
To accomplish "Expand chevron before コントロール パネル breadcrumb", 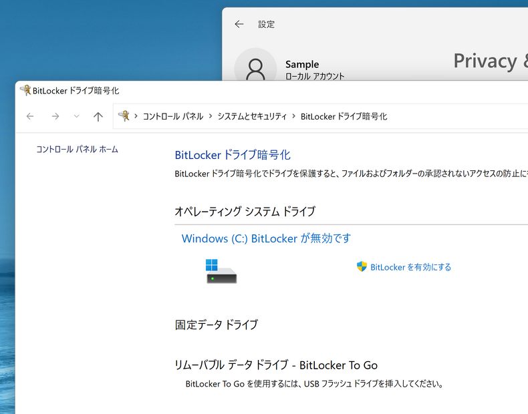I will [136, 116].
